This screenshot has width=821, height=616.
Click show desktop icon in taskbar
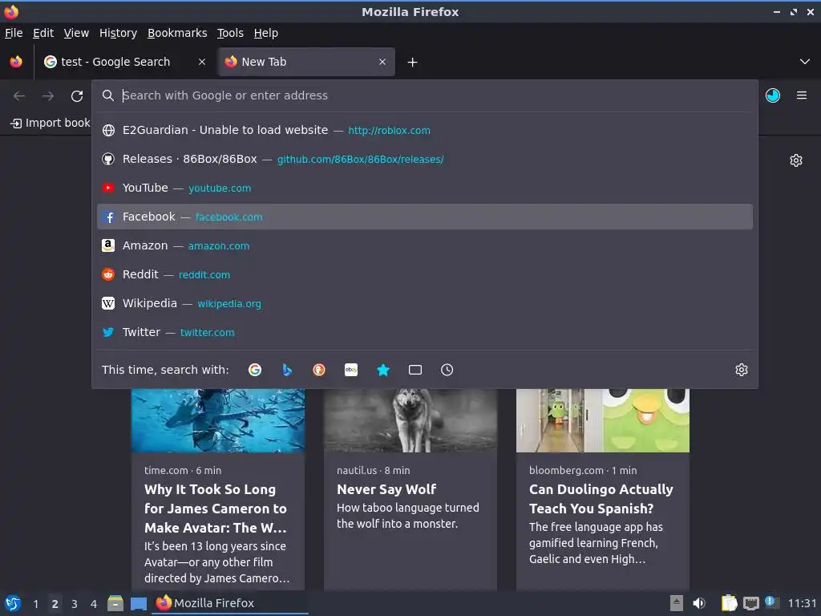[x=138, y=604]
